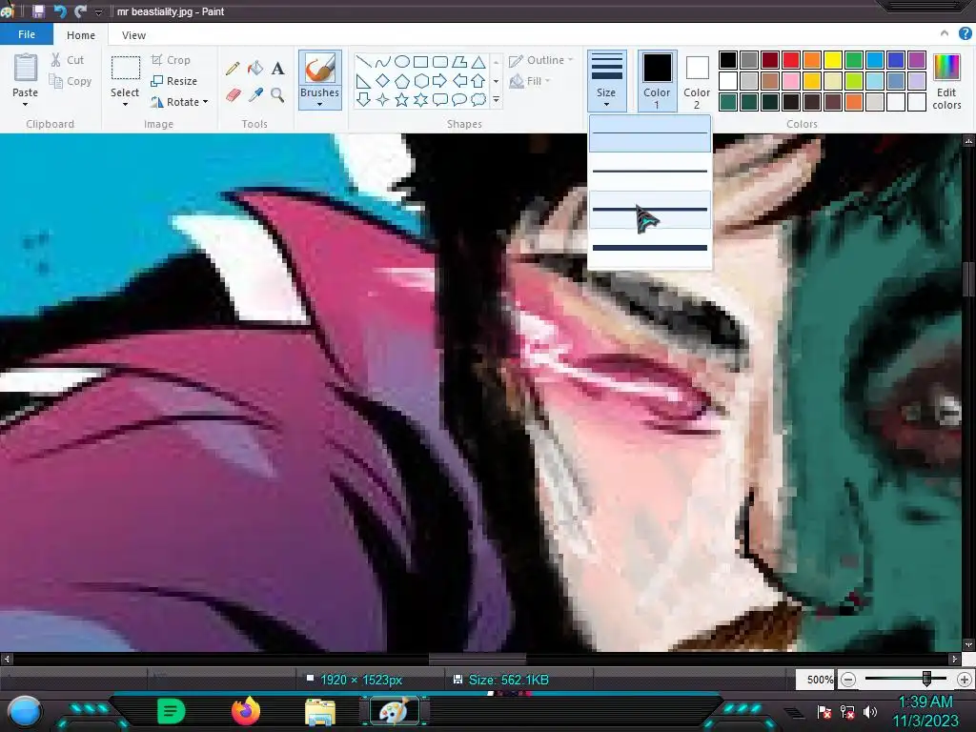The width and height of the screenshot is (976, 732).
Task: Choose the Up arrow shape
Action: (478, 81)
